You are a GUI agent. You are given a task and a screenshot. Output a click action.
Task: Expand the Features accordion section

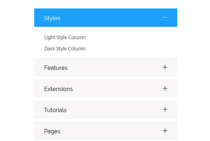point(106,67)
